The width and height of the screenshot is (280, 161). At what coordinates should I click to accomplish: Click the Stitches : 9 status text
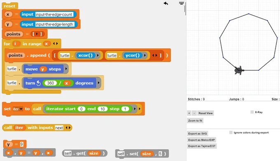(x=196, y=99)
